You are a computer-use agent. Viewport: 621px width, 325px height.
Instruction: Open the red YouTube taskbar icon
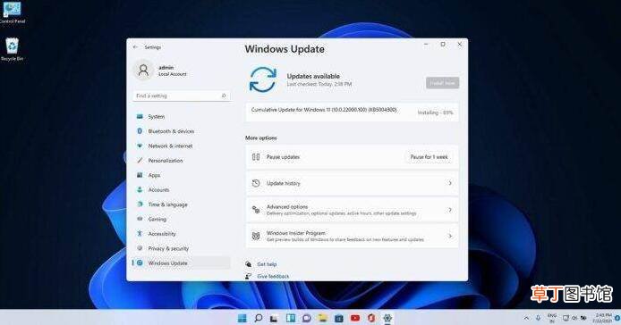pos(355,318)
